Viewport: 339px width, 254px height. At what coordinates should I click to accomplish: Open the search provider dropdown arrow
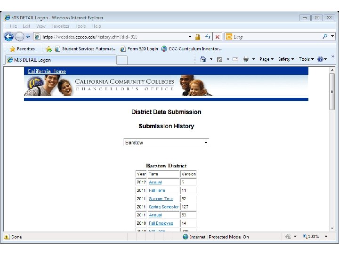click(332, 36)
